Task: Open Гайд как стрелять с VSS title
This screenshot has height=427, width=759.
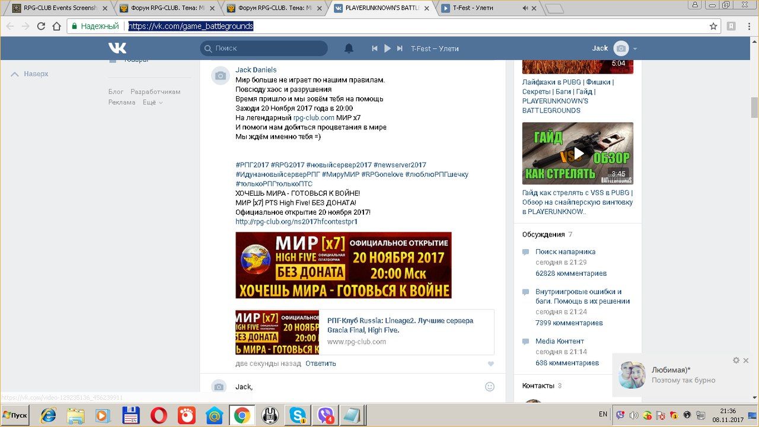Action: coord(578,202)
